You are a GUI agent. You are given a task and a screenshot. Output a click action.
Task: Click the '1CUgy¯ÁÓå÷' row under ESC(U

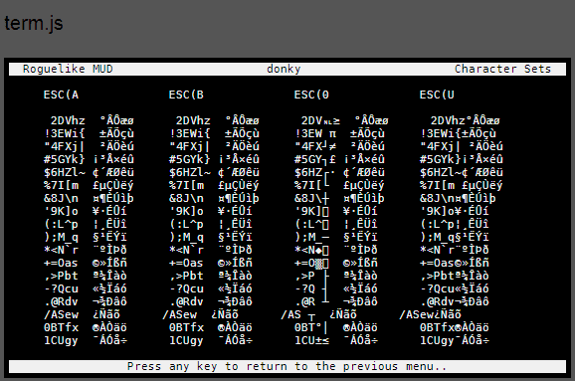(455, 340)
